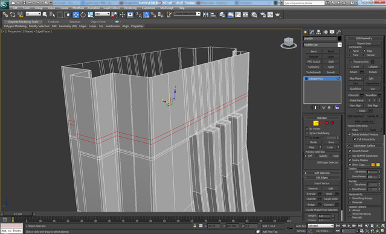386x234 pixels.
Task: Click the ViewCube in the viewport
Action: pos(288,42)
